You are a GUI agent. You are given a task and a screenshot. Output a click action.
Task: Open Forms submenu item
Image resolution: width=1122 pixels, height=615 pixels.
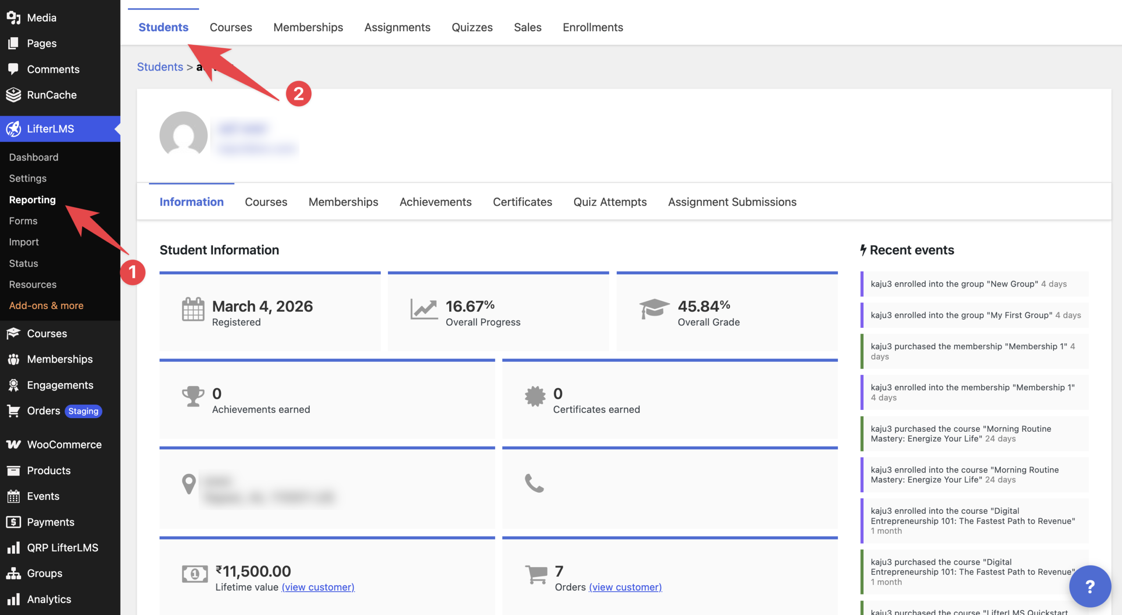pyautogui.click(x=23, y=220)
